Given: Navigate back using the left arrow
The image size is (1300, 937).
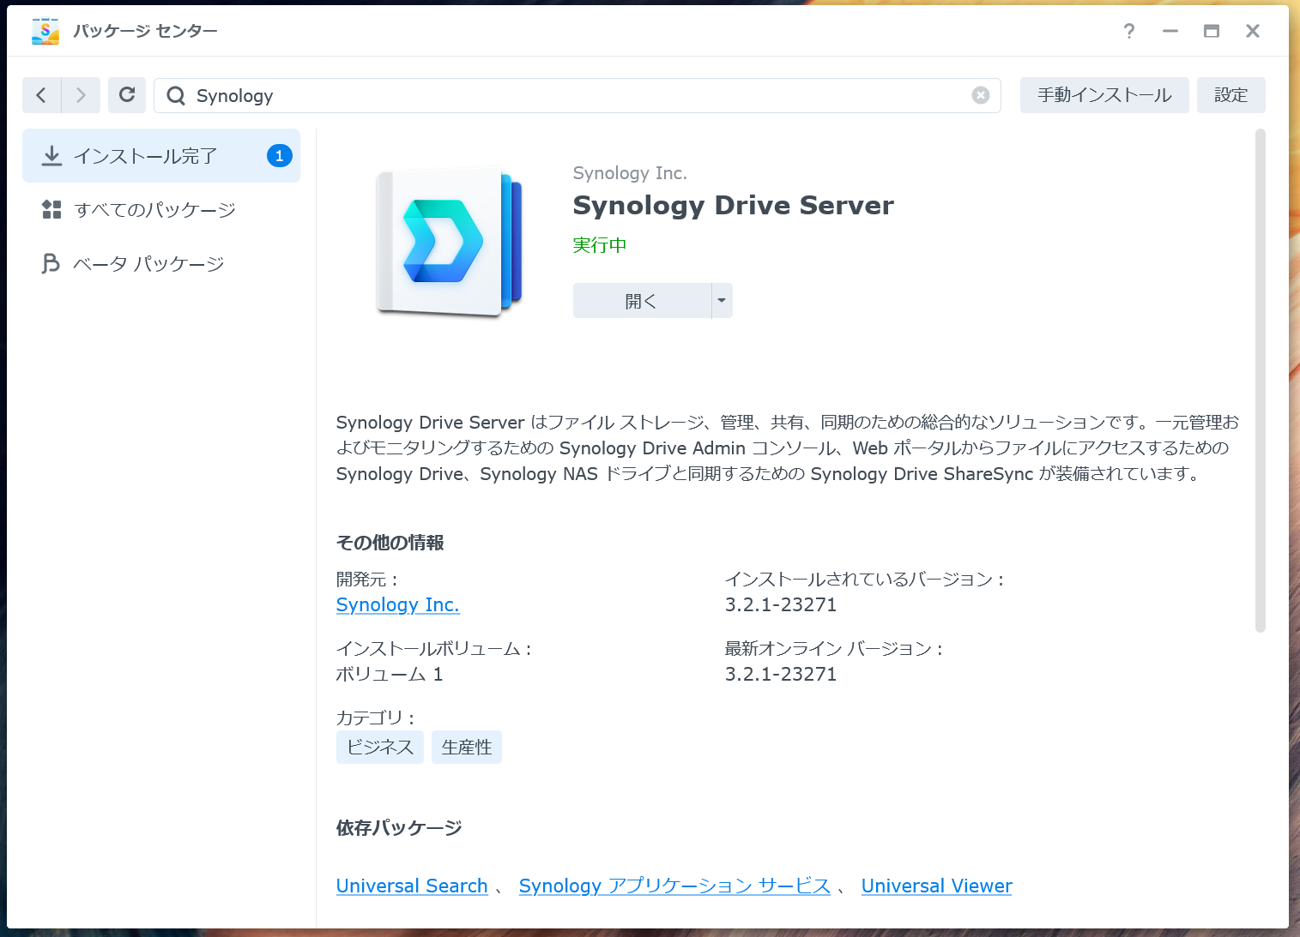Looking at the screenshot, I should 41,94.
